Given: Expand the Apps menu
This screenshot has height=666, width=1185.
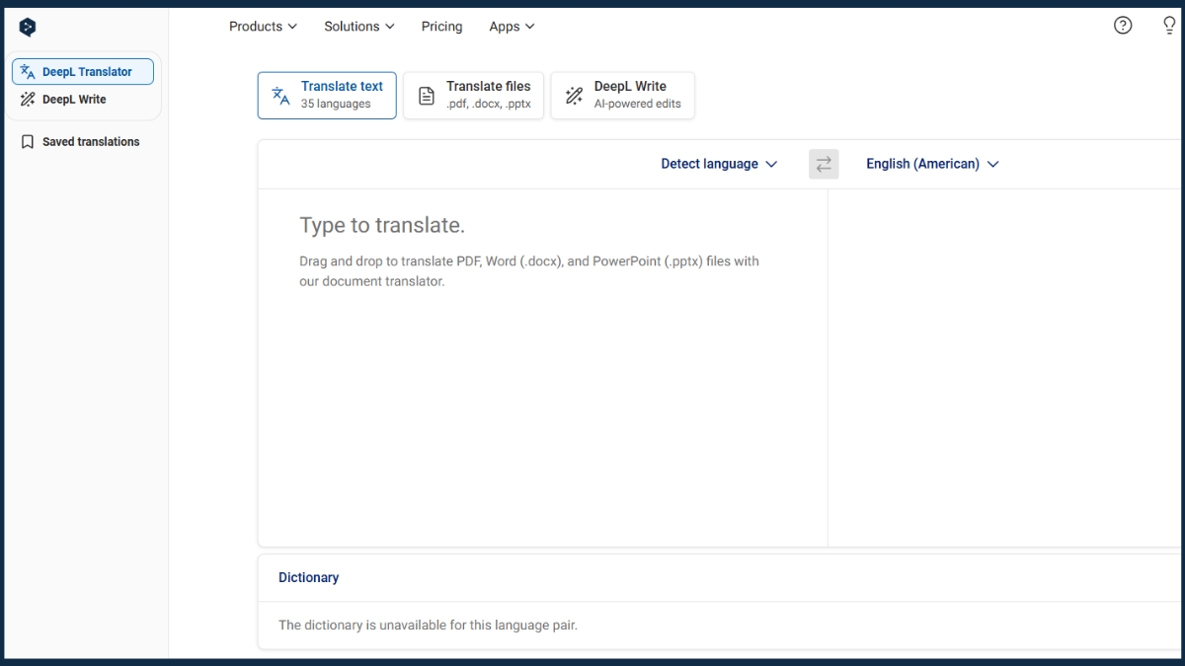Looking at the screenshot, I should tap(512, 27).
